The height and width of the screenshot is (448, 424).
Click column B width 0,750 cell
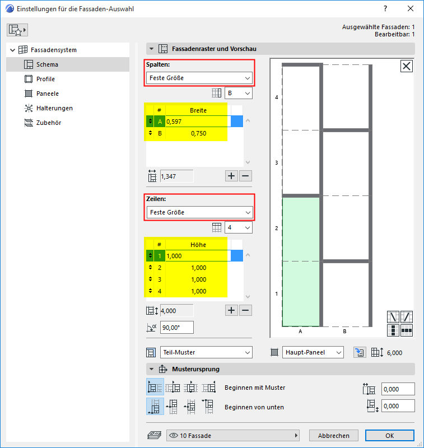click(198, 133)
